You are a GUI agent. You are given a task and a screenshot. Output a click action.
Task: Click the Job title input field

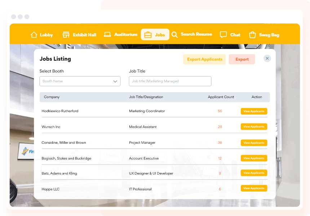click(x=170, y=81)
